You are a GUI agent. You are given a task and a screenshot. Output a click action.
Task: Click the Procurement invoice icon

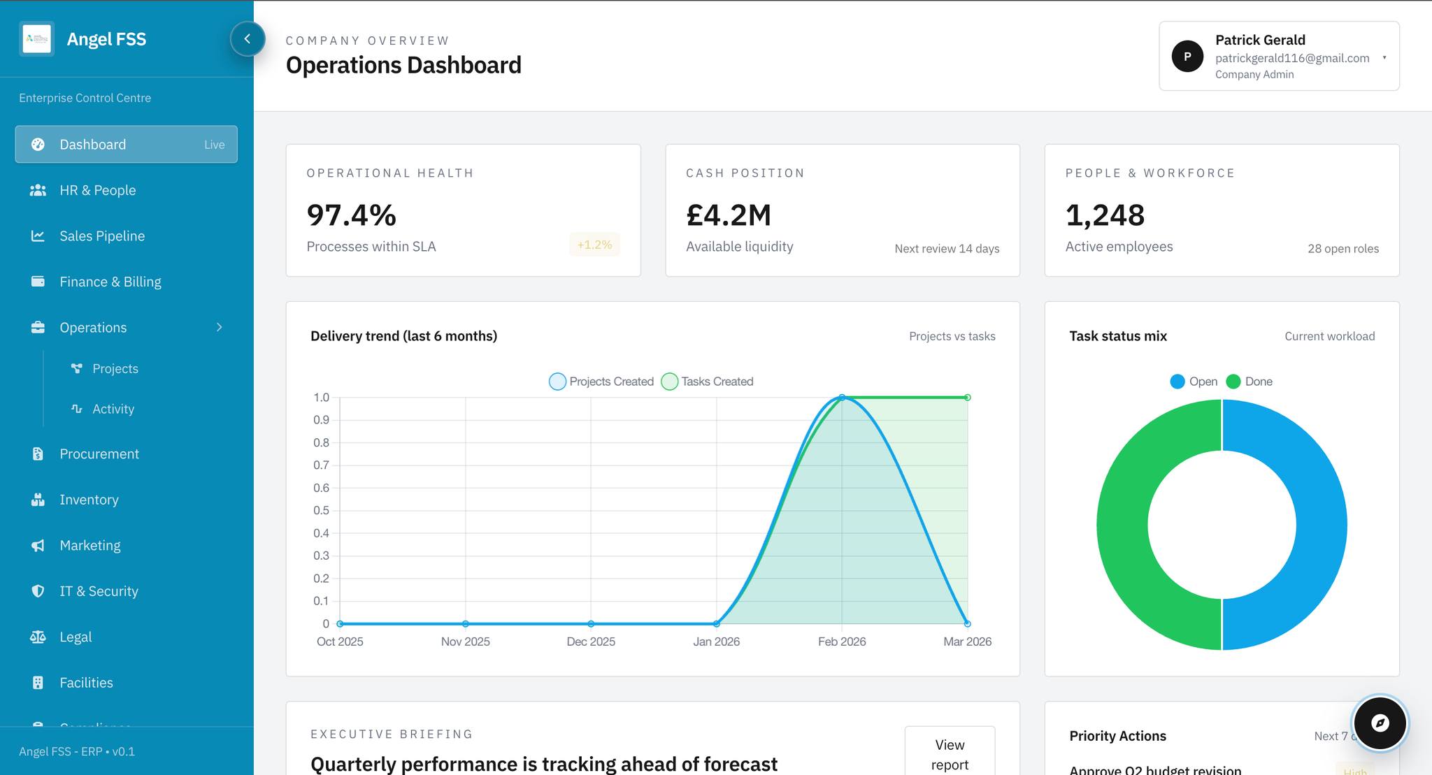(38, 454)
